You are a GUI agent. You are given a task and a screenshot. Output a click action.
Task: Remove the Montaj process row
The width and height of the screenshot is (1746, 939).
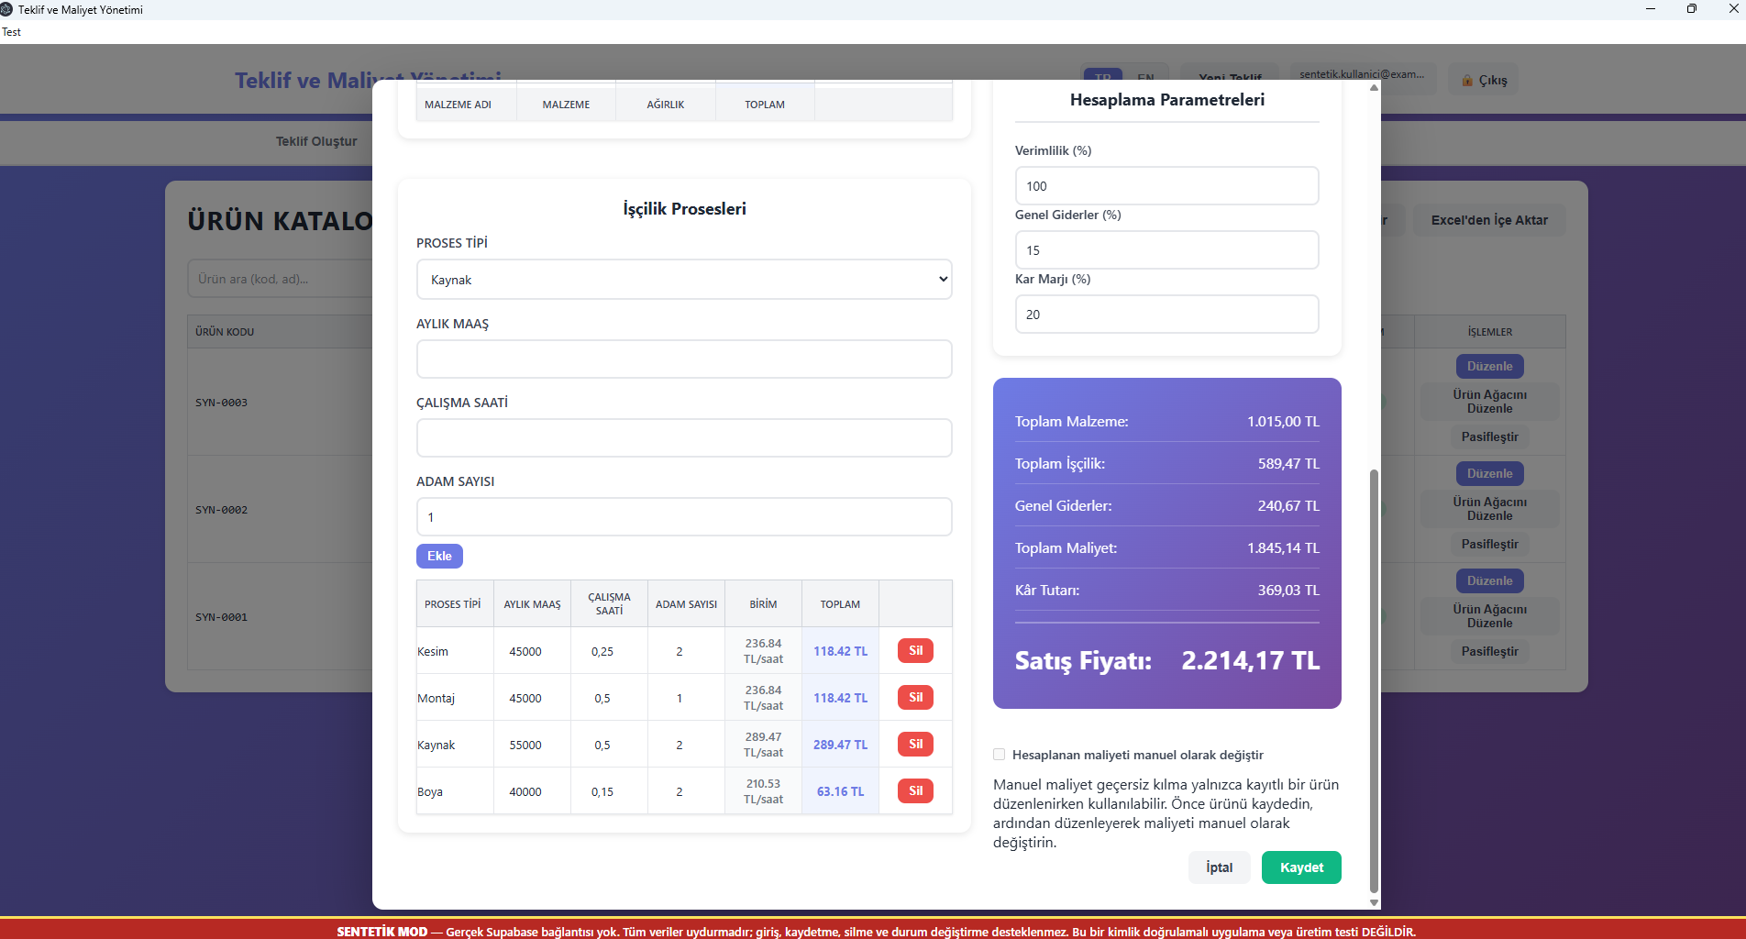point(915,698)
